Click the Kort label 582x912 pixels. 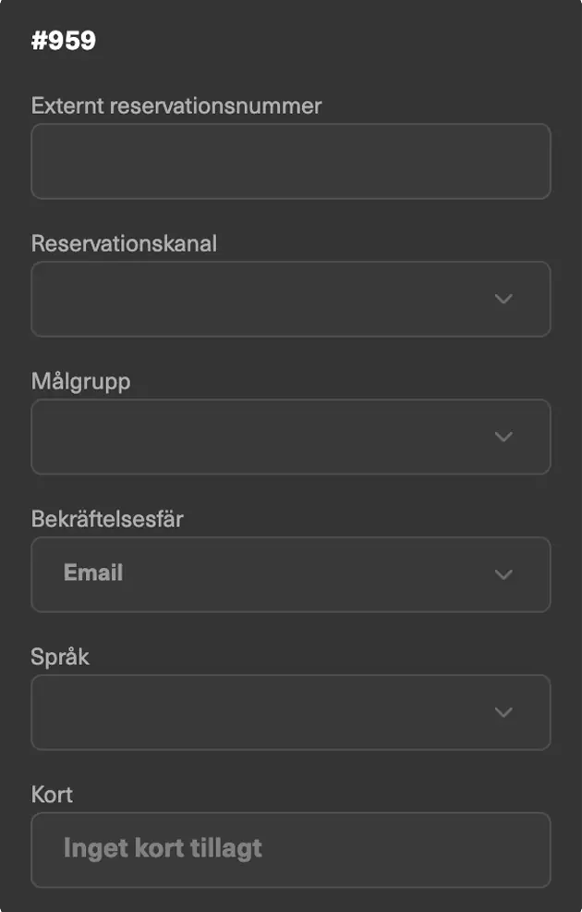pyautogui.click(x=52, y=795)
